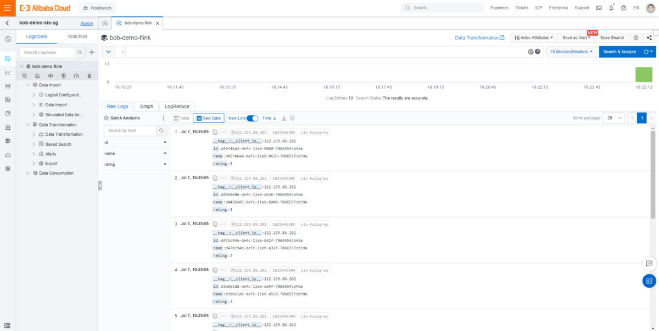This screenshot has height=331, width=659.
Task: Switch to the LogReduce tab
Action: click(177, 106)
